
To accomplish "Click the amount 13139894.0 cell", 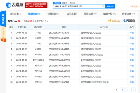I will pos(38,60).
